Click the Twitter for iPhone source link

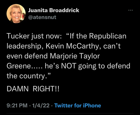(x=78, y=105)
